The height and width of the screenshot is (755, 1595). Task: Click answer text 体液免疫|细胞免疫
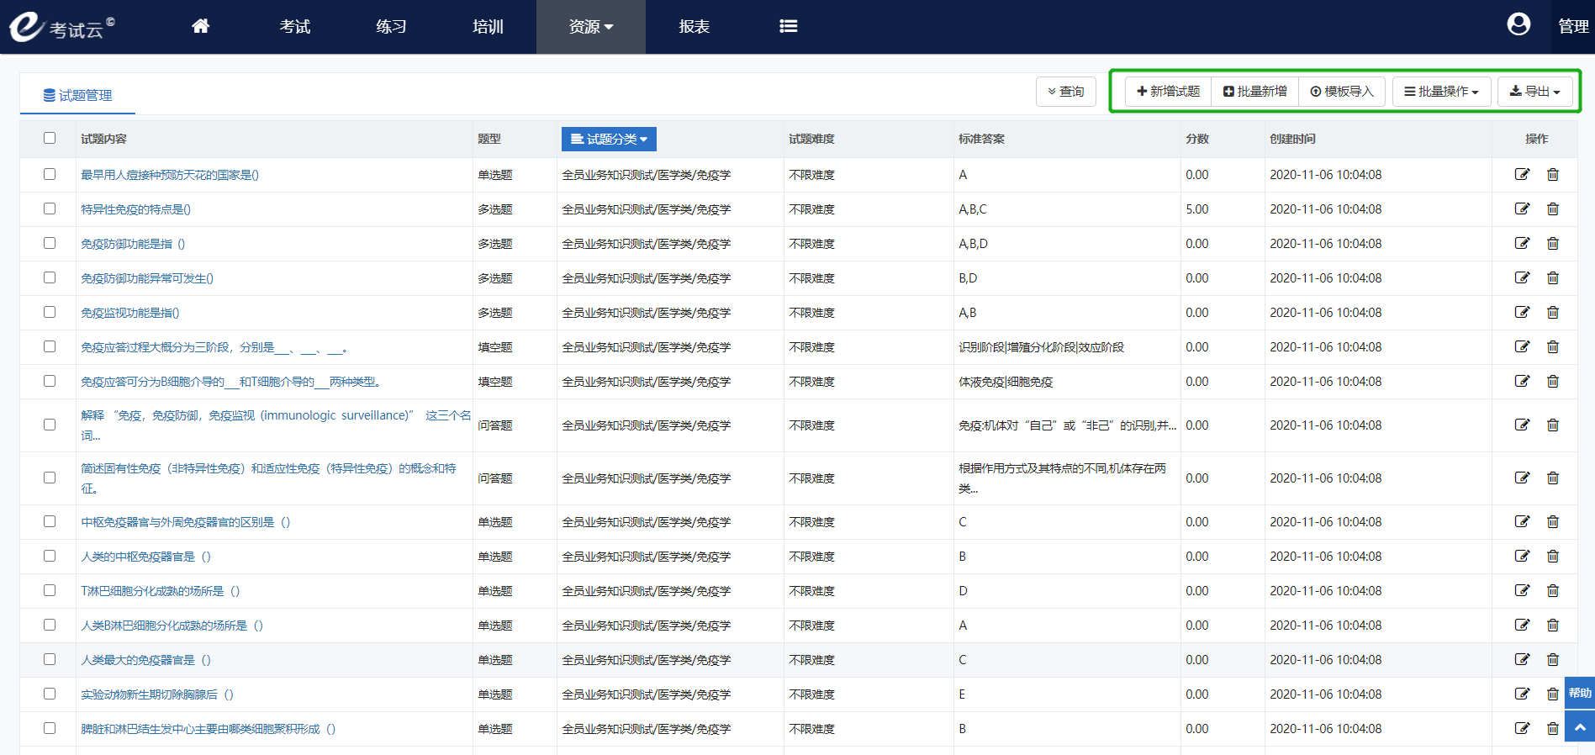tap(1006, 382)
